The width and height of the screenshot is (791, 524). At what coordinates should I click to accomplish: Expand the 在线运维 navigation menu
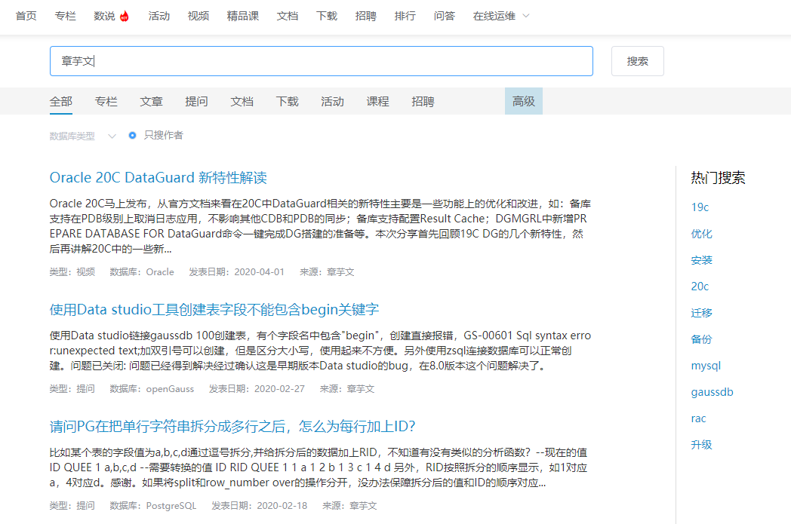click(494, 15)
